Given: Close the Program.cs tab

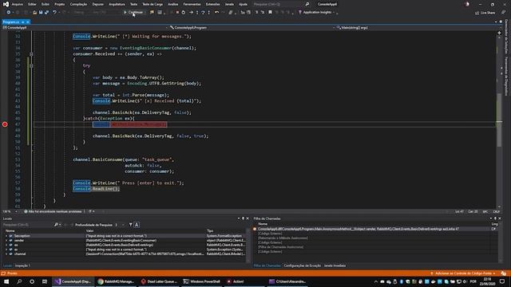Looking at the screenshot, I should click(x=28, y=22).
